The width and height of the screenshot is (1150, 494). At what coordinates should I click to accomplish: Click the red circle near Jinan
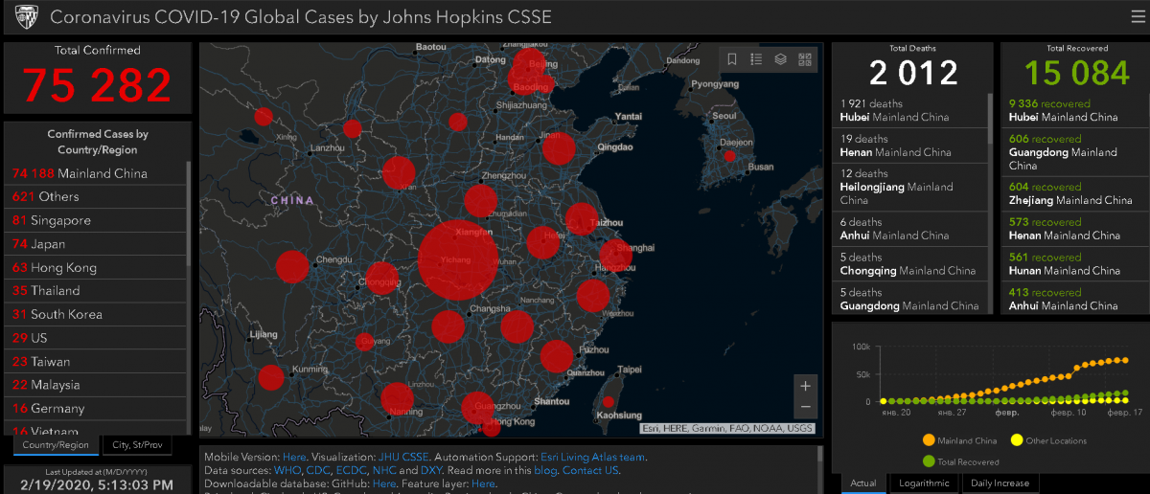[559, 148]
